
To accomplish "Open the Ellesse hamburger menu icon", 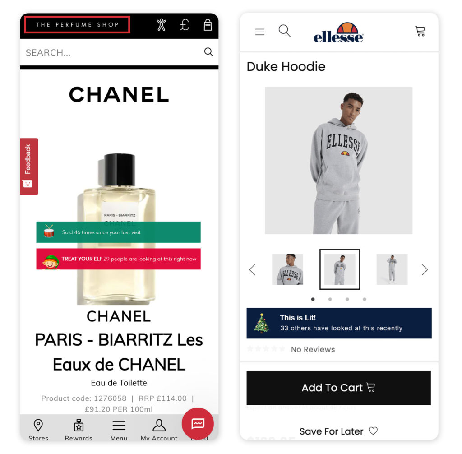I will pyautogui.click(x=259, y=32).
